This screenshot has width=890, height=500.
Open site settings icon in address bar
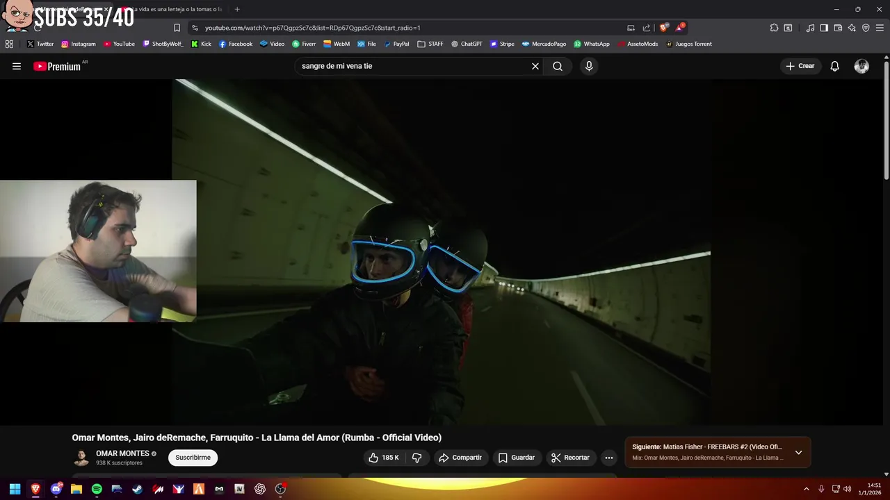pos(195,28)
